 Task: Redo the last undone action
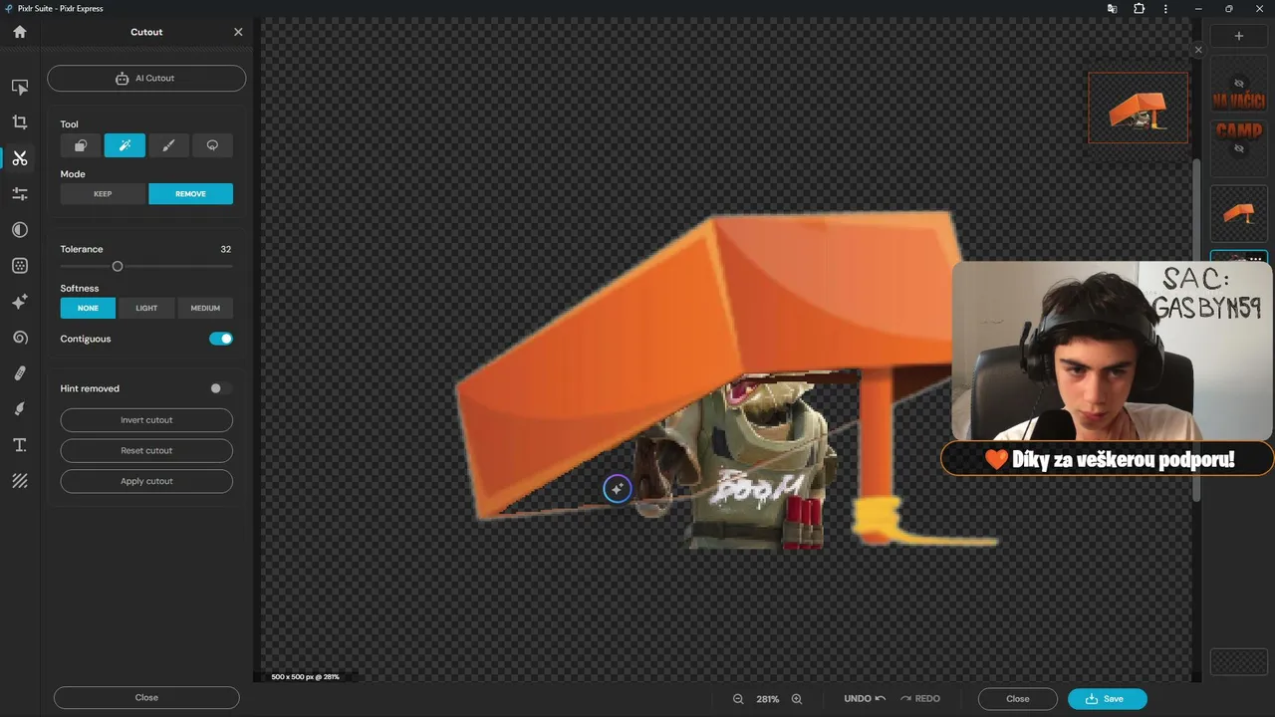(x=919, y=699)
